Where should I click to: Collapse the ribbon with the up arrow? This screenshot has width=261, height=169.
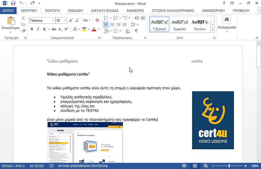tap(257, 38)
